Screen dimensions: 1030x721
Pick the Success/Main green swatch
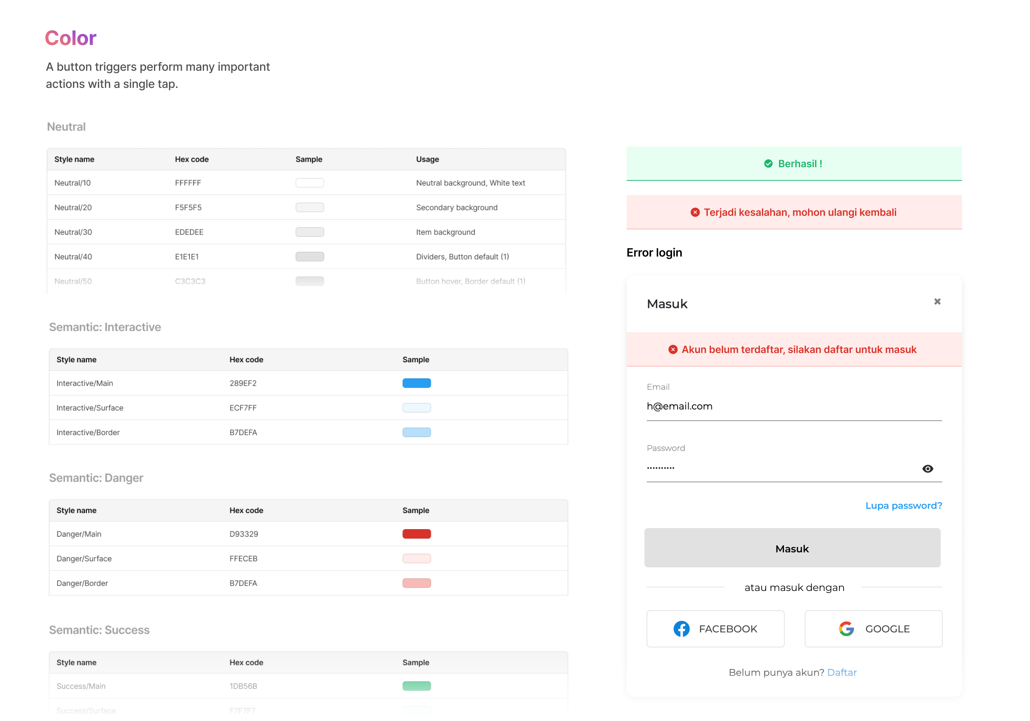pos(416,686)
